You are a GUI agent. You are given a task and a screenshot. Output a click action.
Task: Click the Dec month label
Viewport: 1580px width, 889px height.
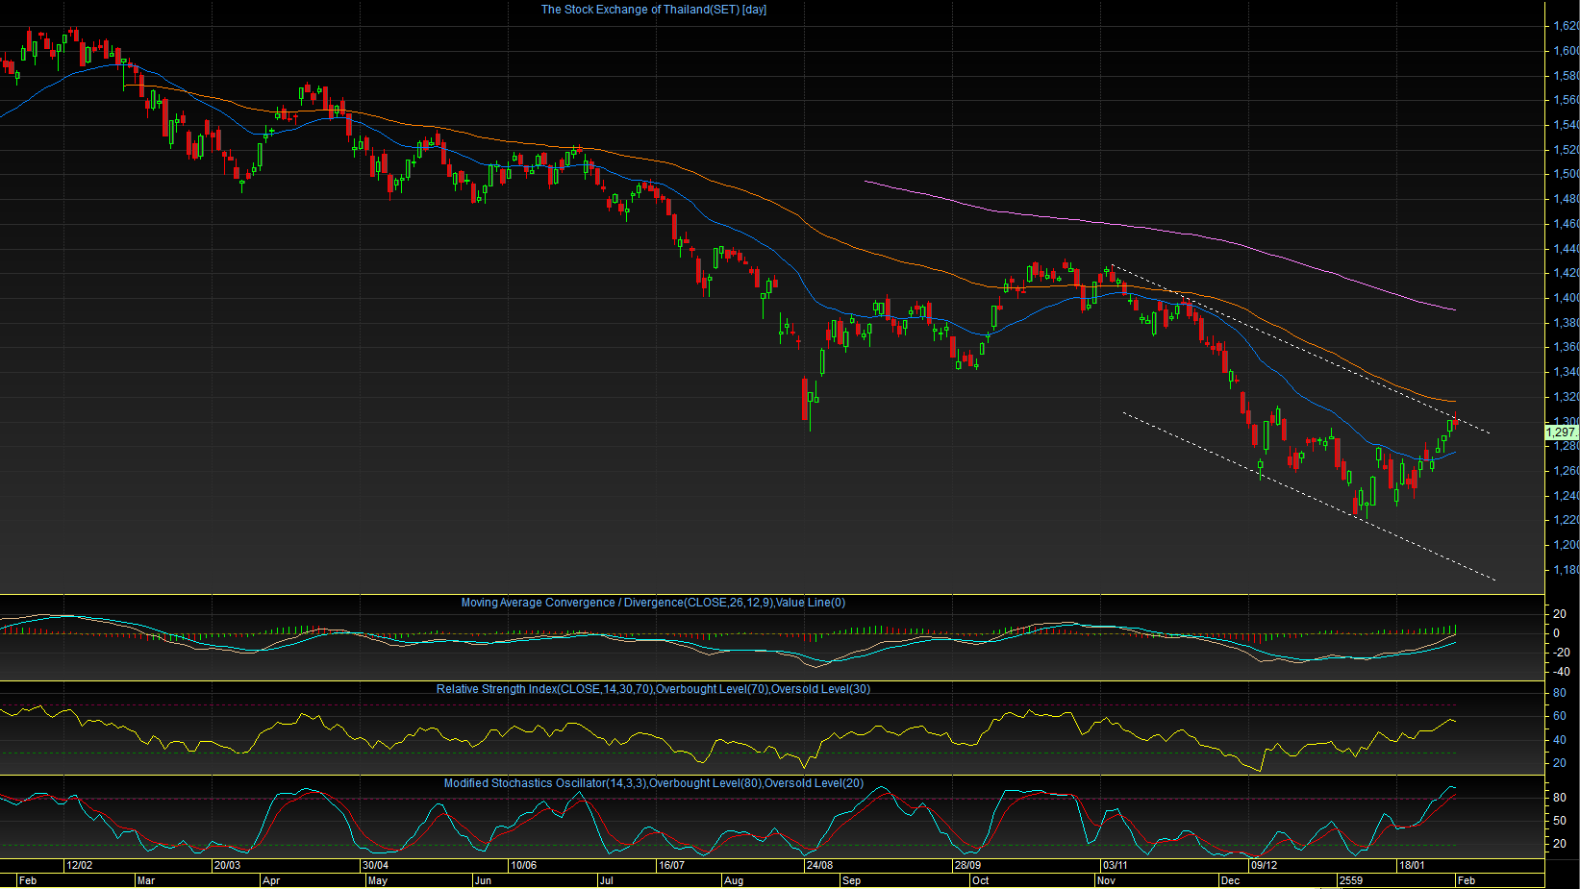pos(1230,880)
